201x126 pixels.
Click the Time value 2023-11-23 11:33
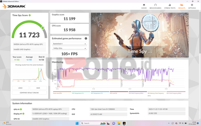pos(166,109)
